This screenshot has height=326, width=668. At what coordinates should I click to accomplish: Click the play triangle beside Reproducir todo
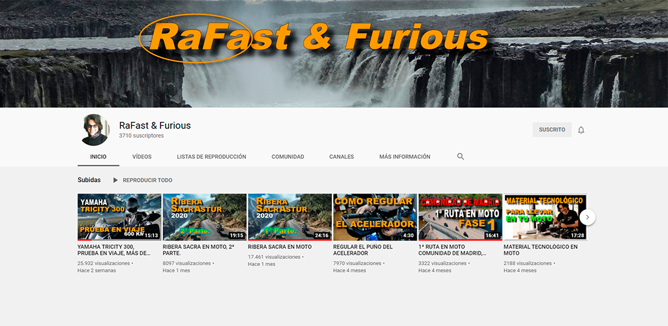(x=115, y=180)
